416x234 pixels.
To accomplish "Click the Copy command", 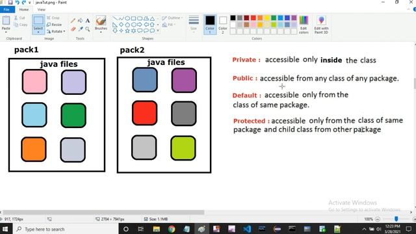I will point(20,25).
